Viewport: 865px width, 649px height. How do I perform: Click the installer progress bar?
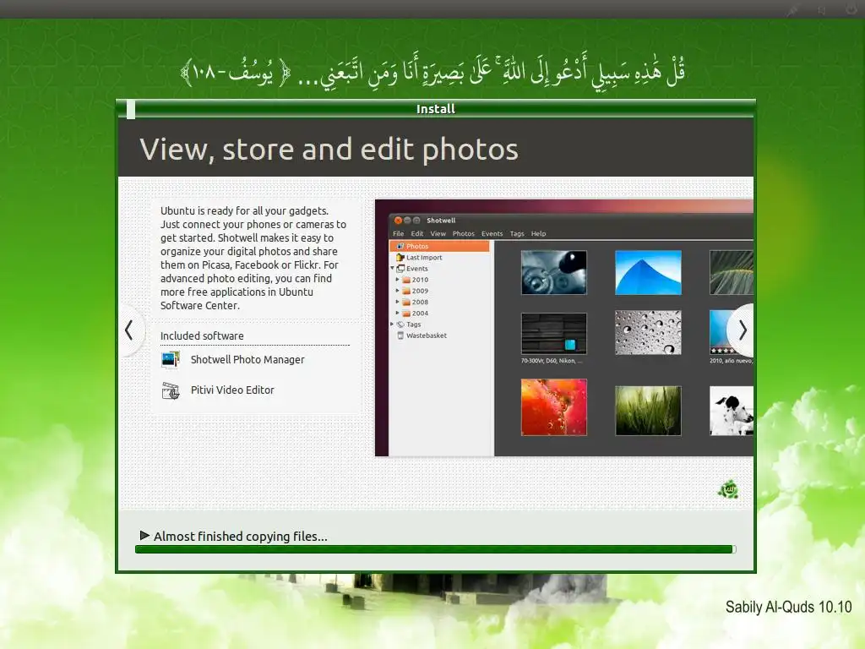coord(436,549)
